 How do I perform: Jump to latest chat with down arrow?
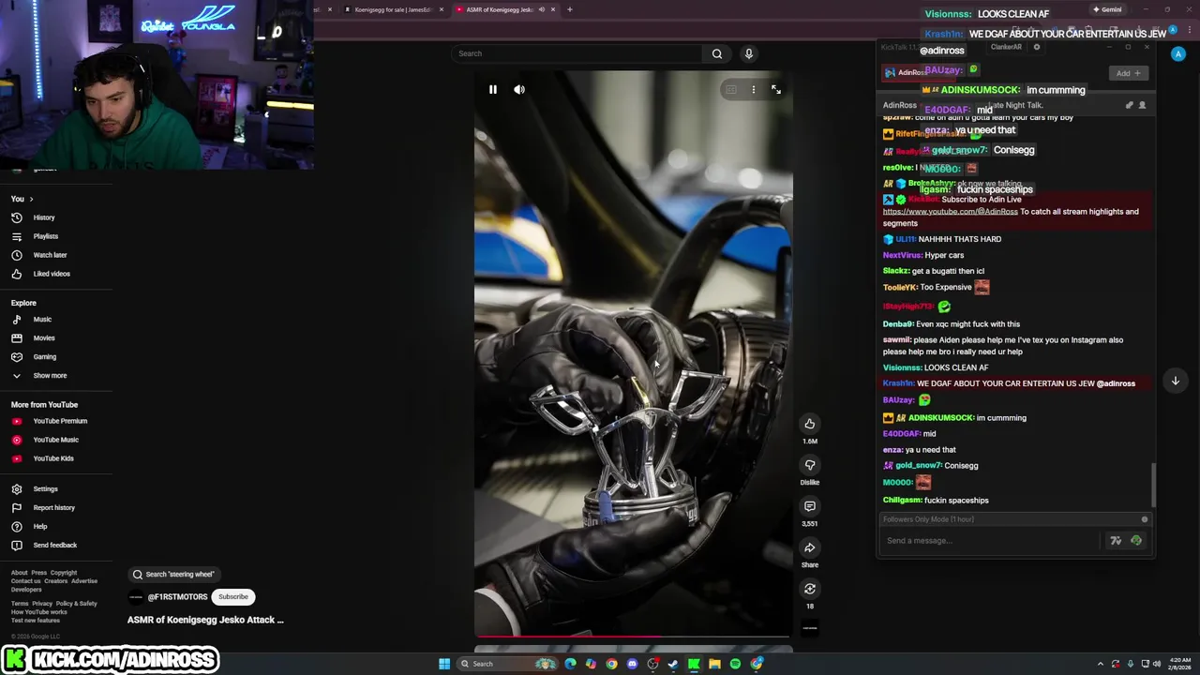tap(1175, 381)
